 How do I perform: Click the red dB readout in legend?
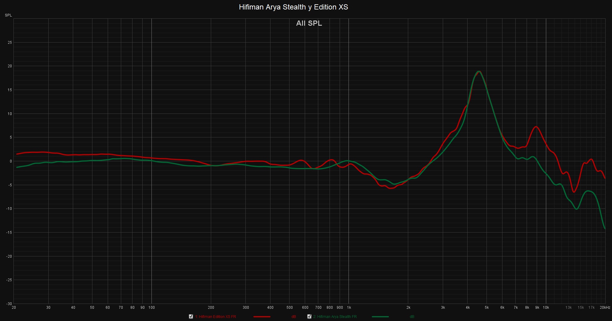[x=294, y=317]
